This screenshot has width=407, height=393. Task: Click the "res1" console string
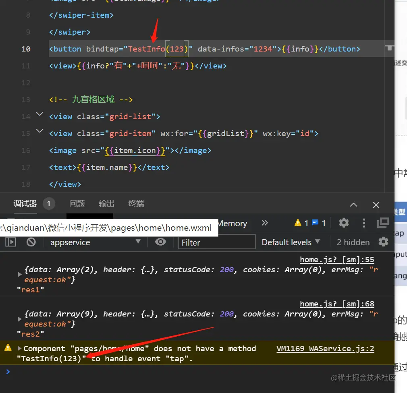[x=30, y=290]
